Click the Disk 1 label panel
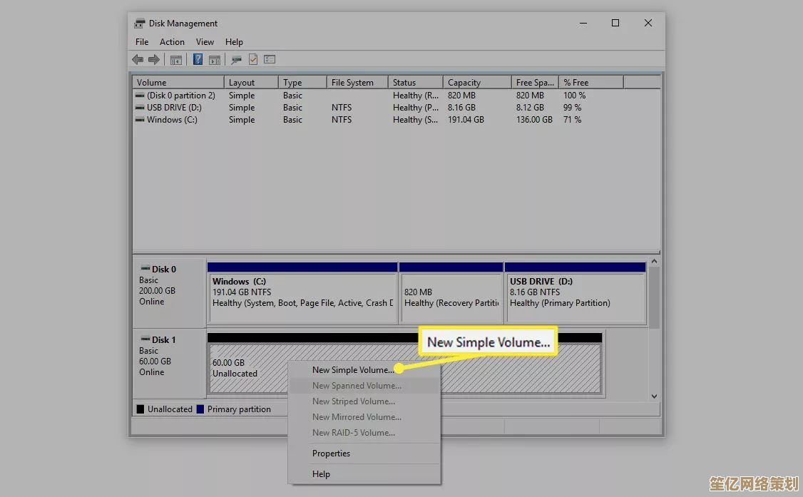This screenshot has height=497, width=803. pyautogui.click(x=169, y=362)
